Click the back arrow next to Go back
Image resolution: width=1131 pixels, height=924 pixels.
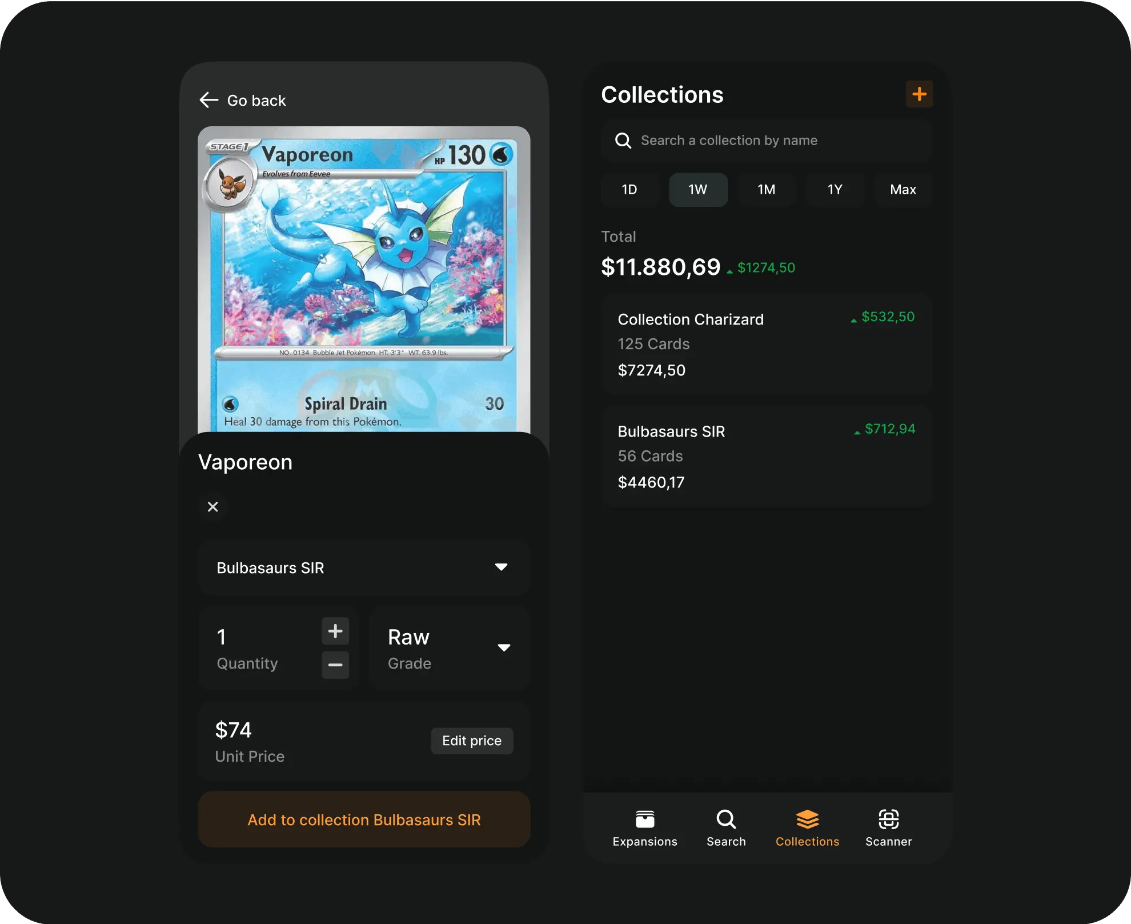(x=209, y=100)
